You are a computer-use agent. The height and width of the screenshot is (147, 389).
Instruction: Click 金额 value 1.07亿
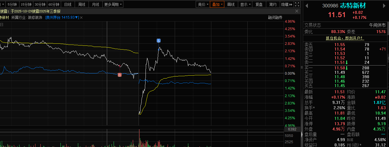coord(379,102)
